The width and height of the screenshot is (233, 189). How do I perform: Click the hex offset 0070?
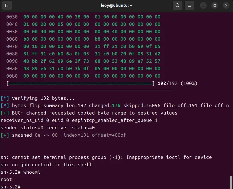coord(12,46)
